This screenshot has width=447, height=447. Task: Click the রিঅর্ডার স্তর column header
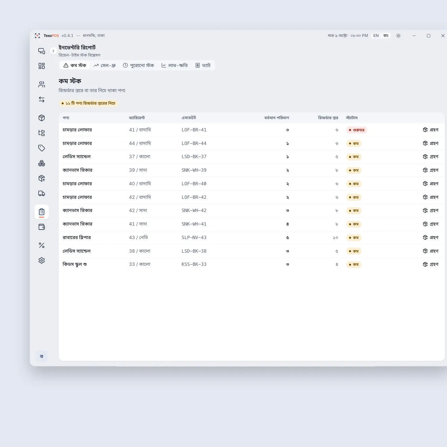click(328, 118)
